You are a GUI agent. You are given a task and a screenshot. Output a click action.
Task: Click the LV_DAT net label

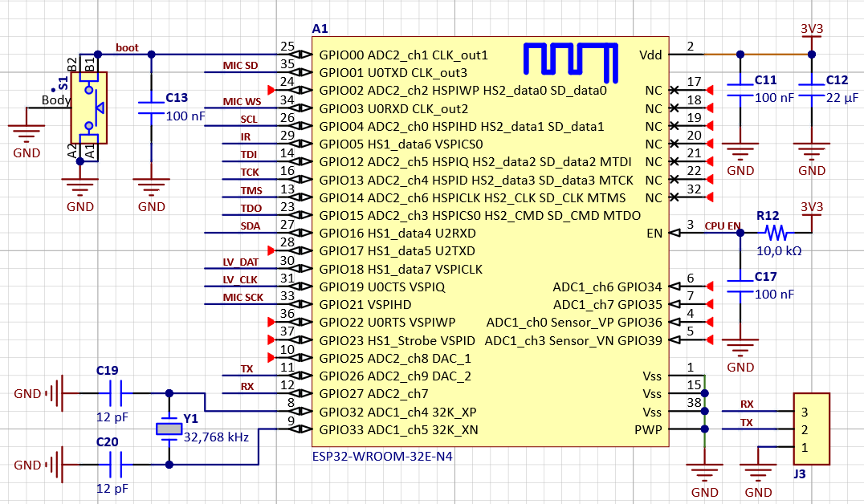[x=241, y=262]
